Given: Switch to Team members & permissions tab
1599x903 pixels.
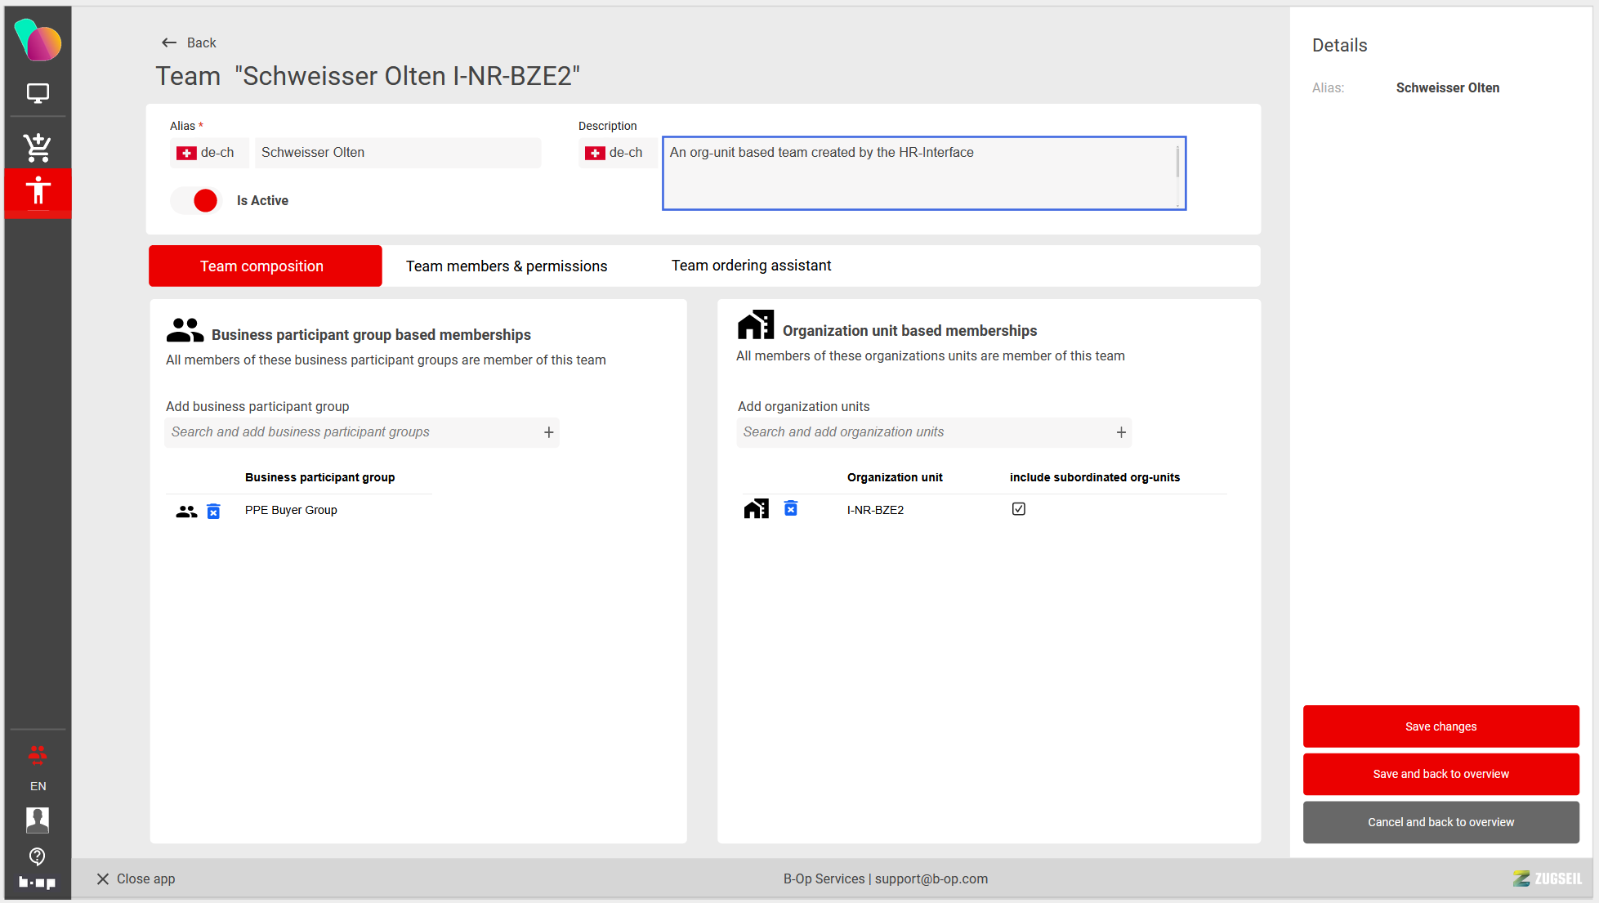Looking at the screenshot, I should click(x=507, y=266).
